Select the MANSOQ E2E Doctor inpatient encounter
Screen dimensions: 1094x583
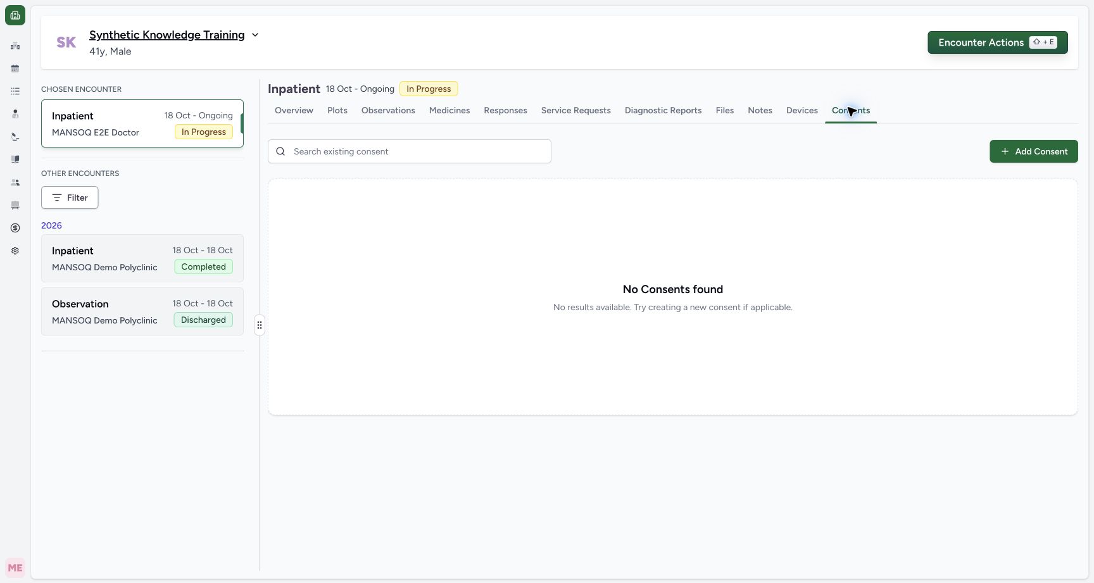coord(142,123)
